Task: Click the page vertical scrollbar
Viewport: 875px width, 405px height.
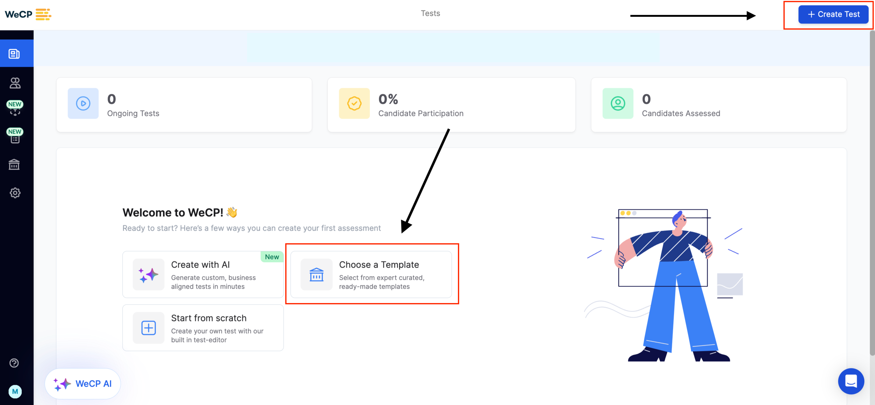Action: 872,193
